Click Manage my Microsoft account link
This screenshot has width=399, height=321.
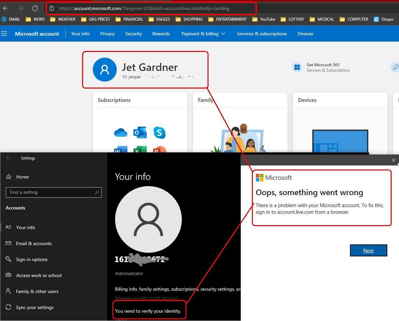tap(146, 298)
